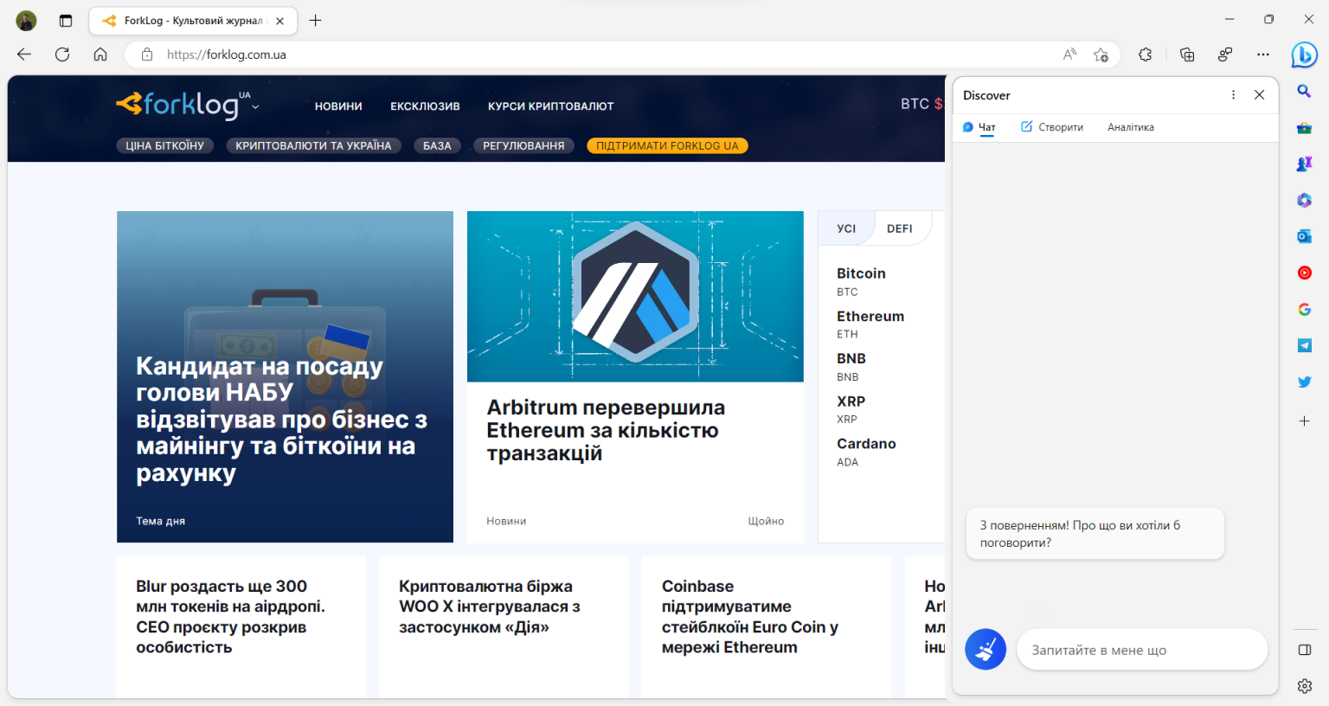Image resolution: width=1329 pixels, height=706 pixels.
Task: Open sidebar Telegram icon
Action: pos(1304,345)
